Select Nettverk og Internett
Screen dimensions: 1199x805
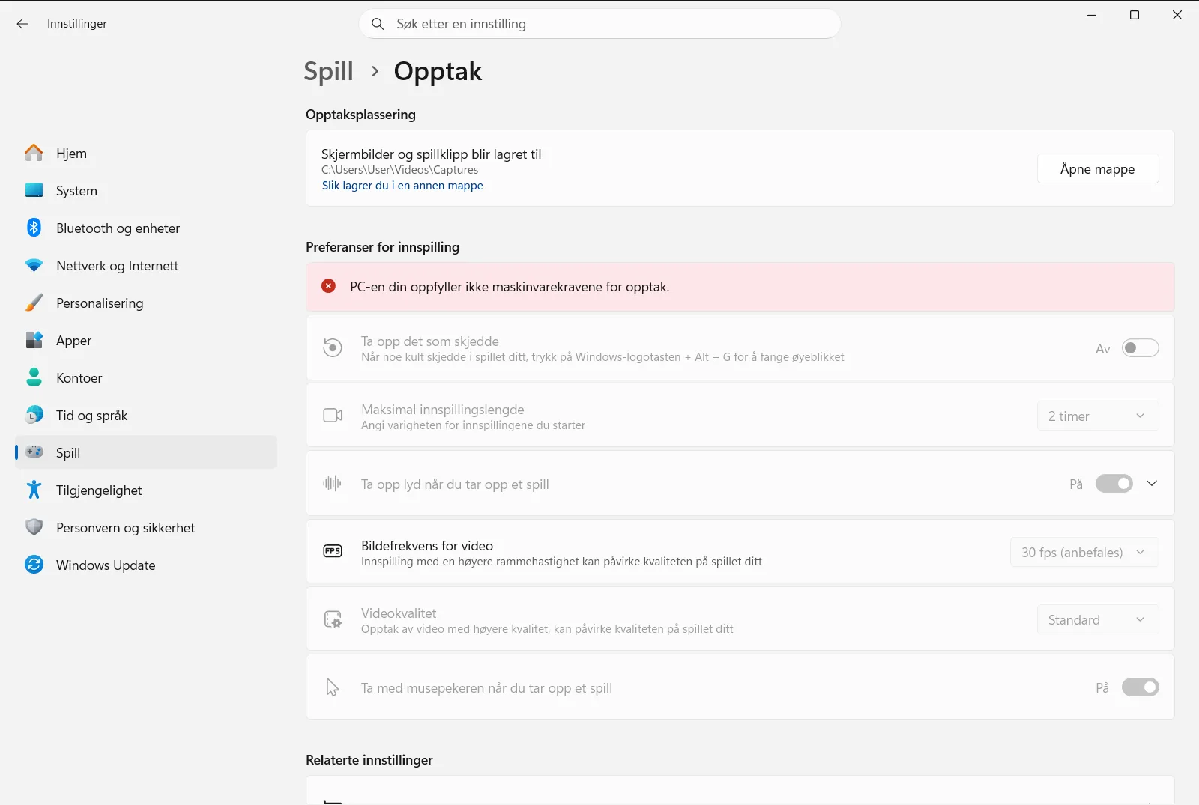(146, 265)
